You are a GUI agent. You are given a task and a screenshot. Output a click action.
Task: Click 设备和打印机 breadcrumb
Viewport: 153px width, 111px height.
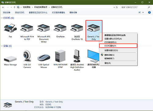coord(57,7)
